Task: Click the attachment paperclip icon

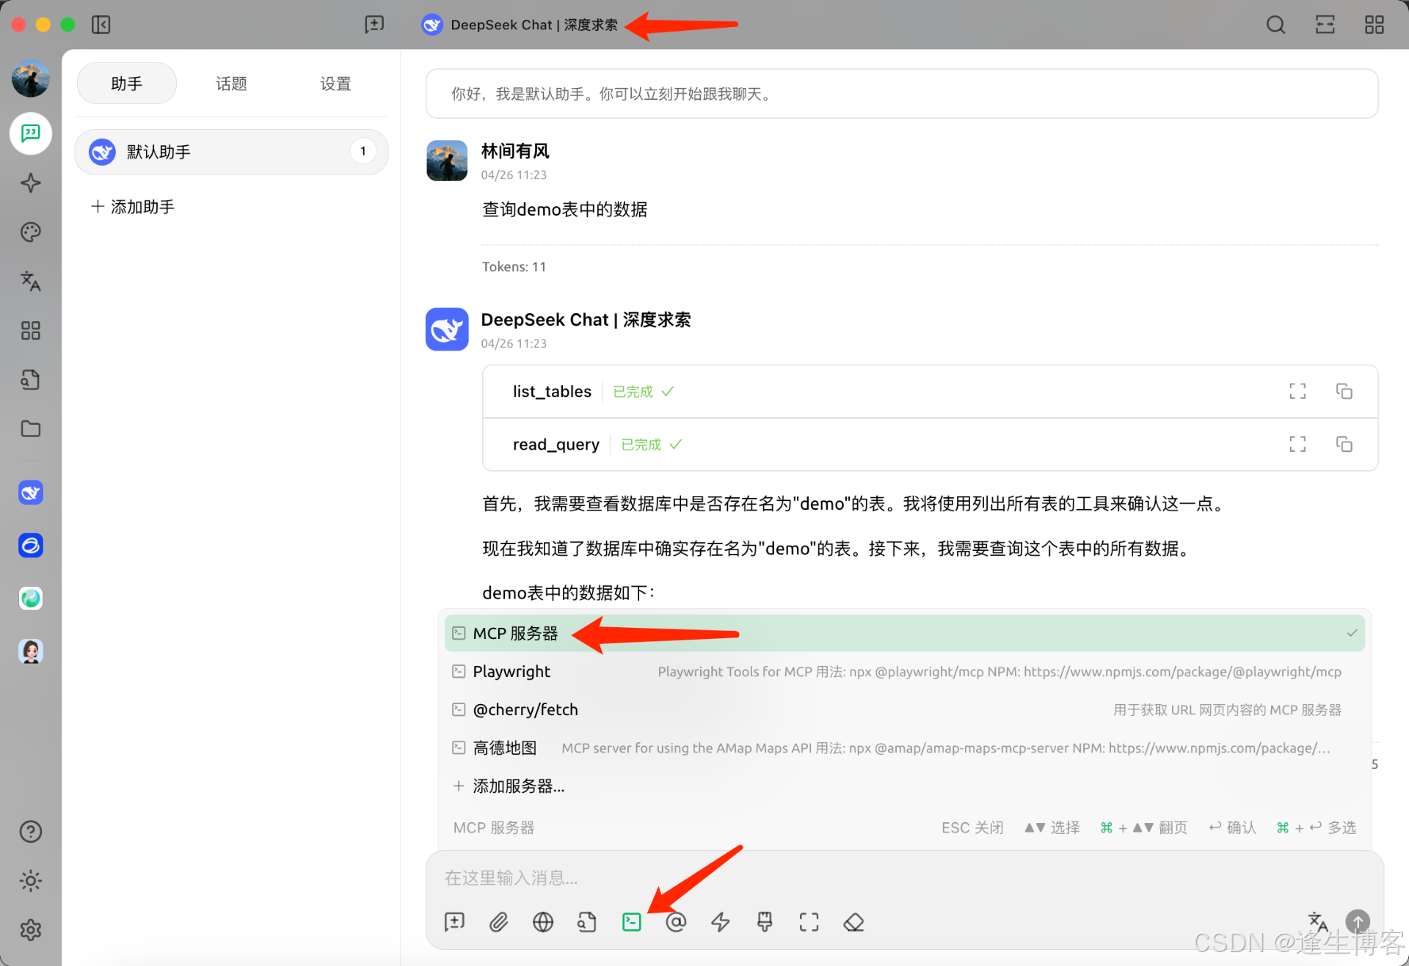Action: coord(498,922)
